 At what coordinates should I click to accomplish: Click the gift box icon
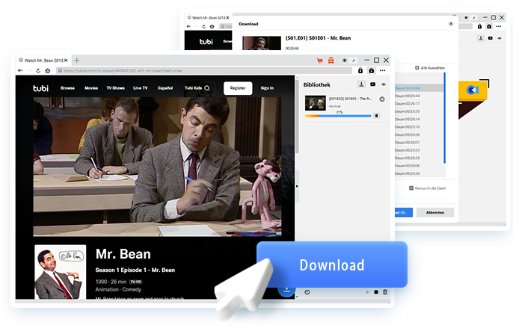click(x=330, y=60)
